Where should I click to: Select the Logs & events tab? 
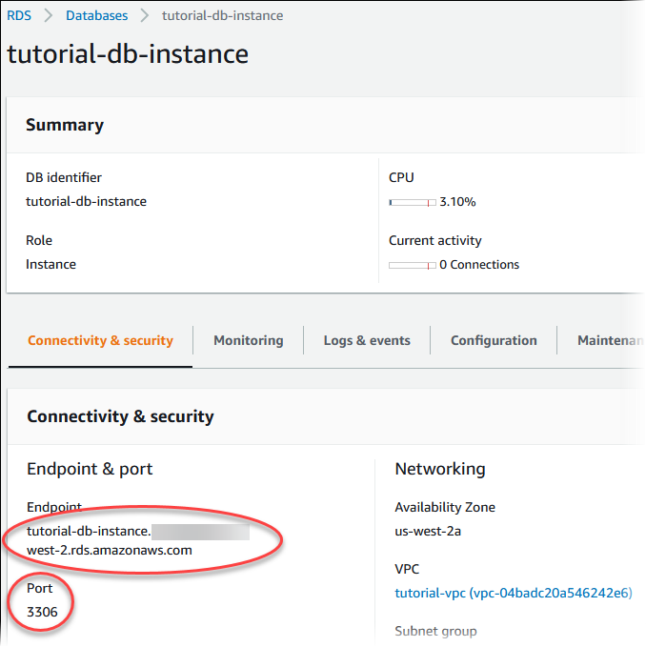366,340
